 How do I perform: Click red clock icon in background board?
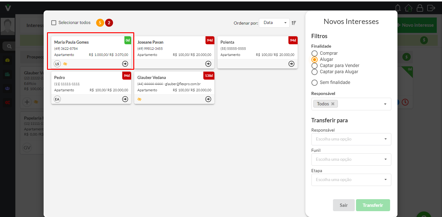(x=405, y=102)
